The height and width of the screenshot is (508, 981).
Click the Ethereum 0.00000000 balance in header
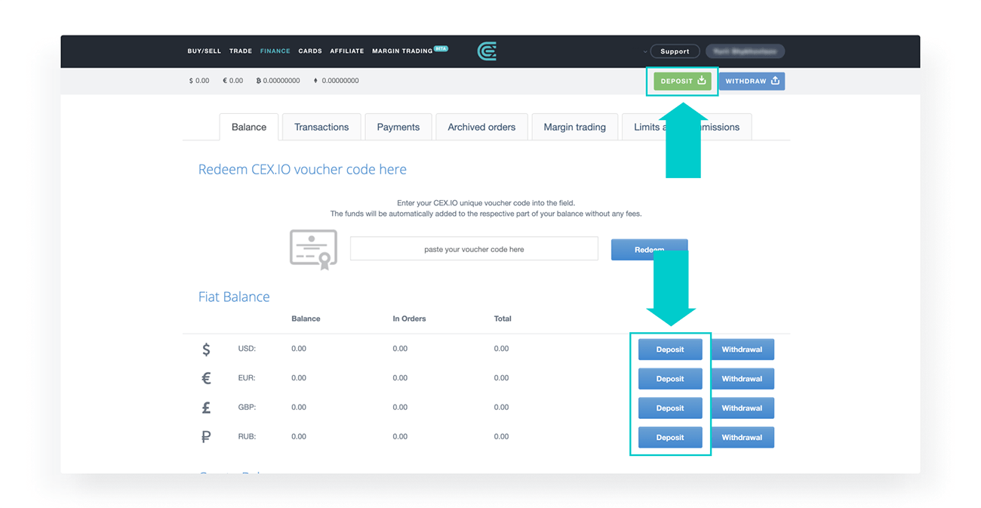[x=337, y=81]
